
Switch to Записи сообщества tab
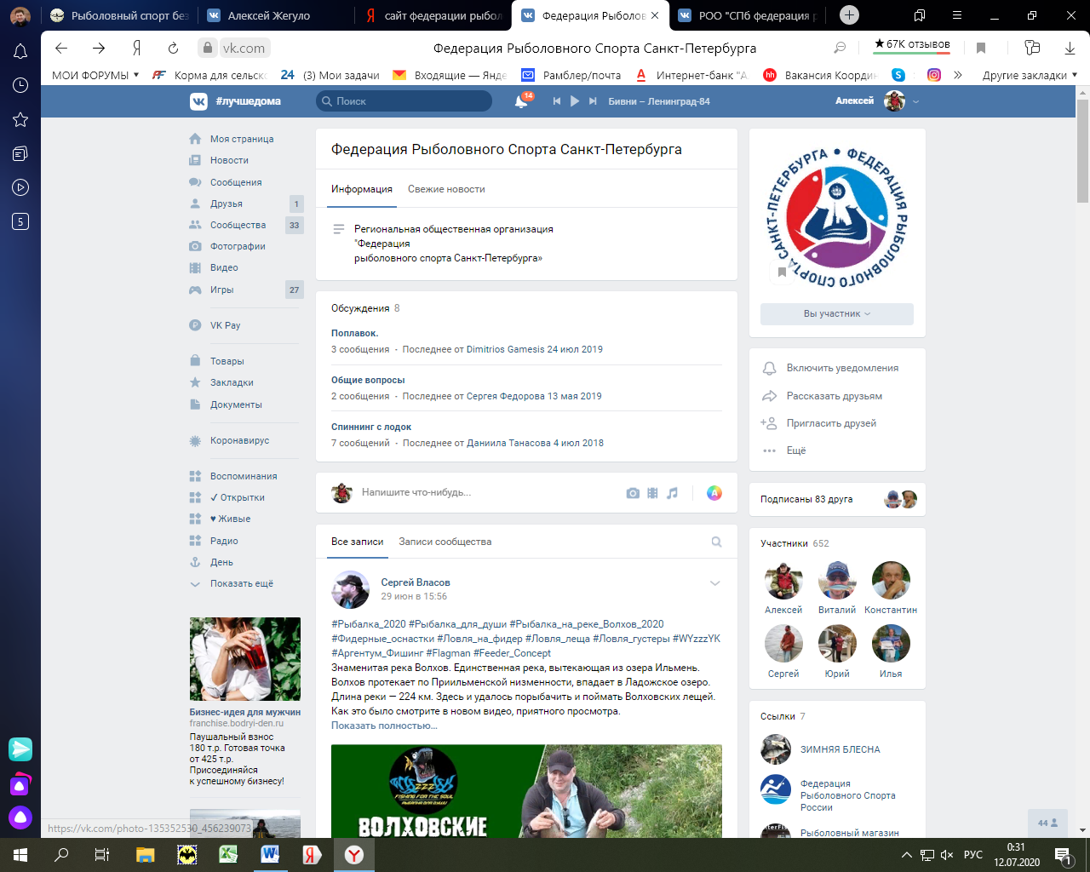(445, 542)
